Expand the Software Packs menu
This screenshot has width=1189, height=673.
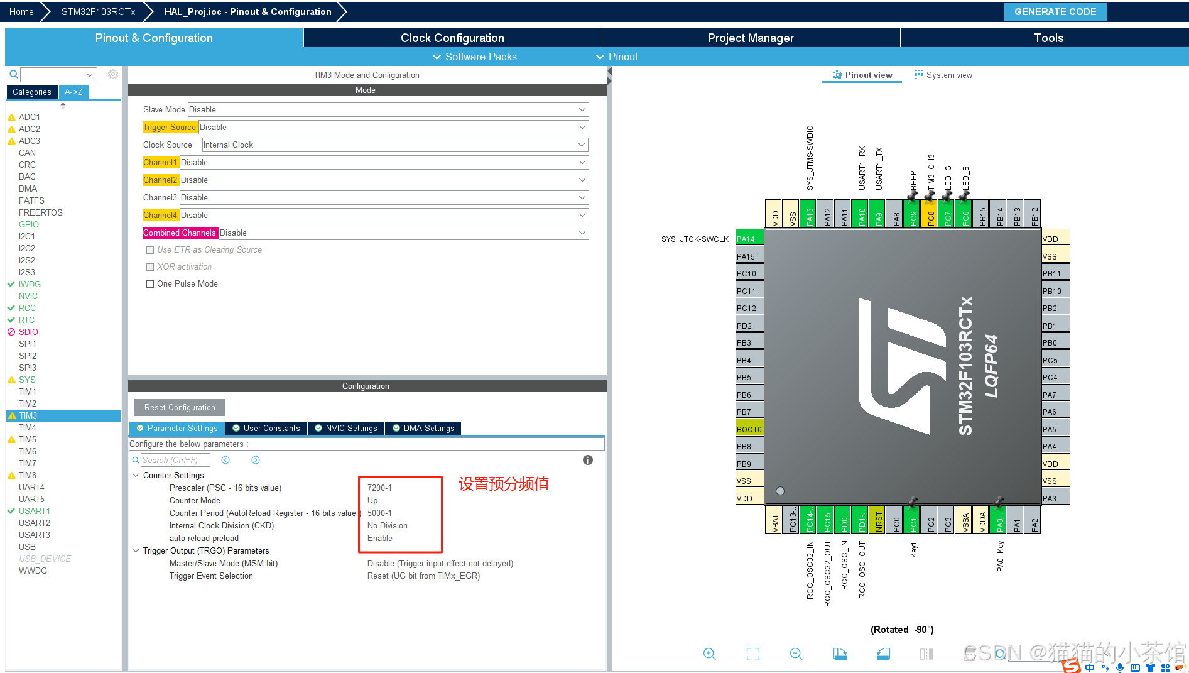point(475,57)
